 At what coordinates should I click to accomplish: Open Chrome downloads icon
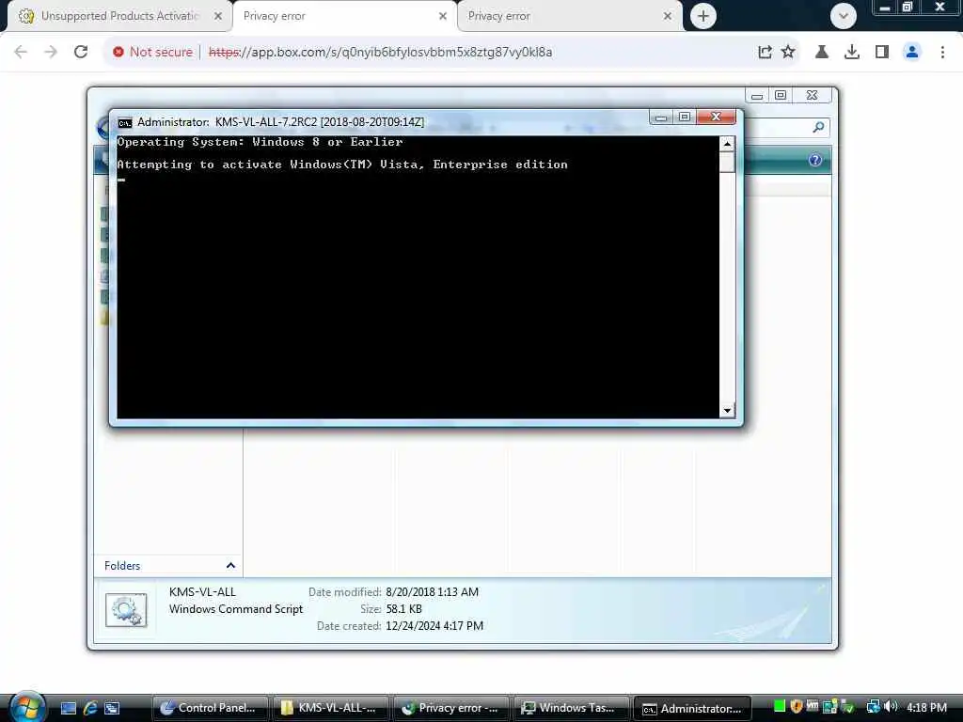tap(852, 53)
